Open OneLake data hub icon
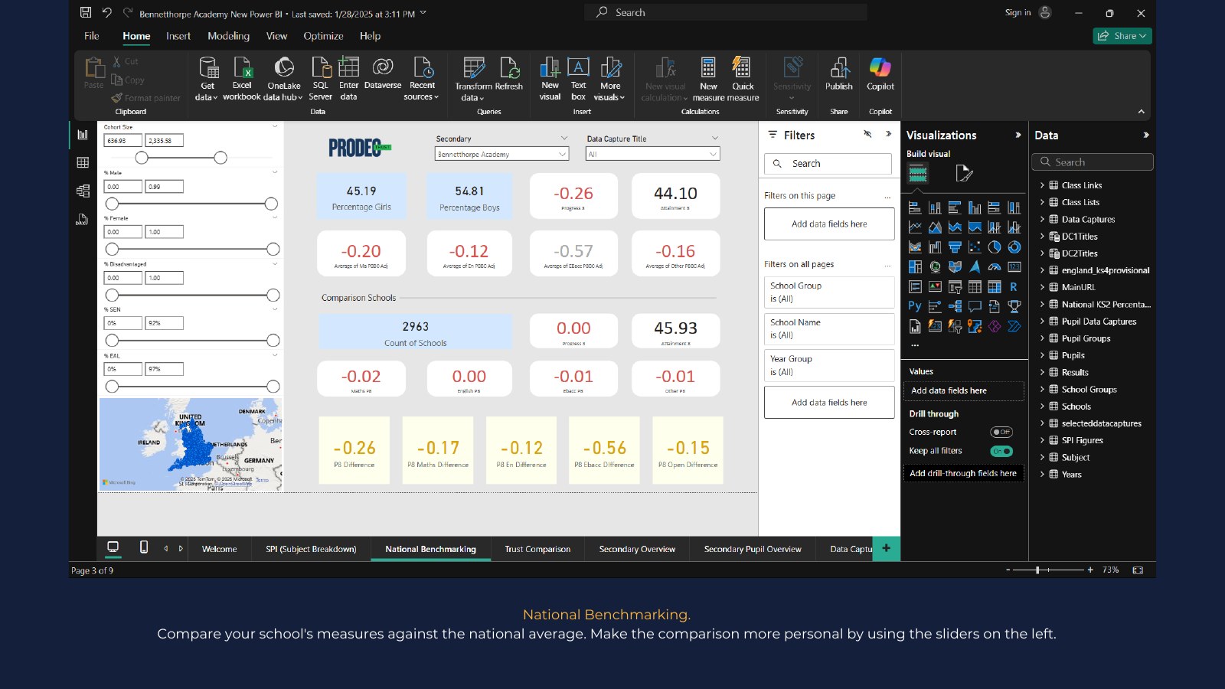 (x=283, y=79)
